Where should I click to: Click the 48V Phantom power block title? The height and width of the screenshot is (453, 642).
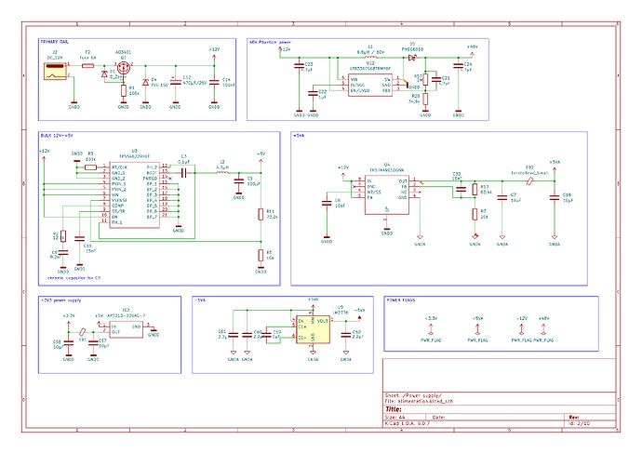click(x=270, y=42)
